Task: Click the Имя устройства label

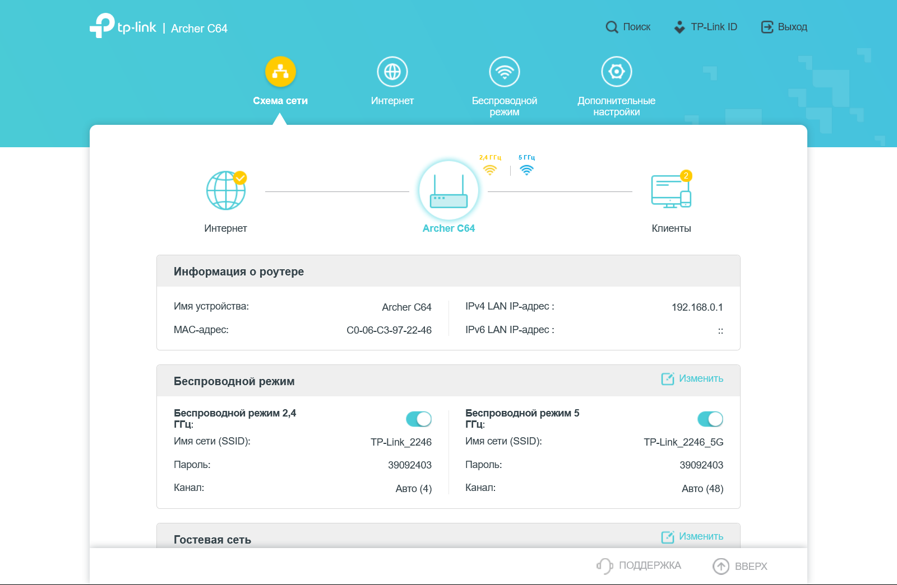Action: [211, 306]
